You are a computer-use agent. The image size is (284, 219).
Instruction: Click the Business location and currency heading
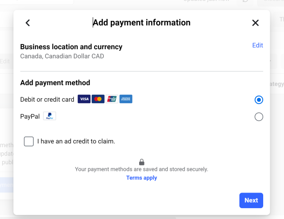click(71, 47)
